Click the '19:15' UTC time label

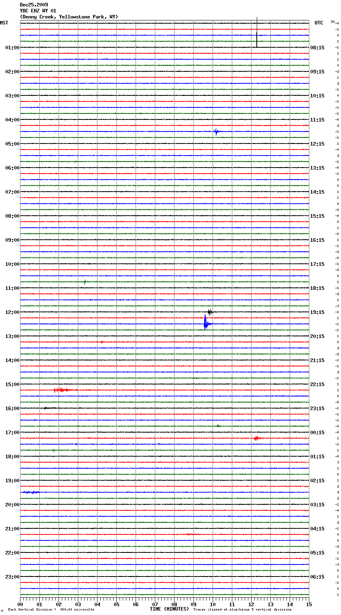317,312
